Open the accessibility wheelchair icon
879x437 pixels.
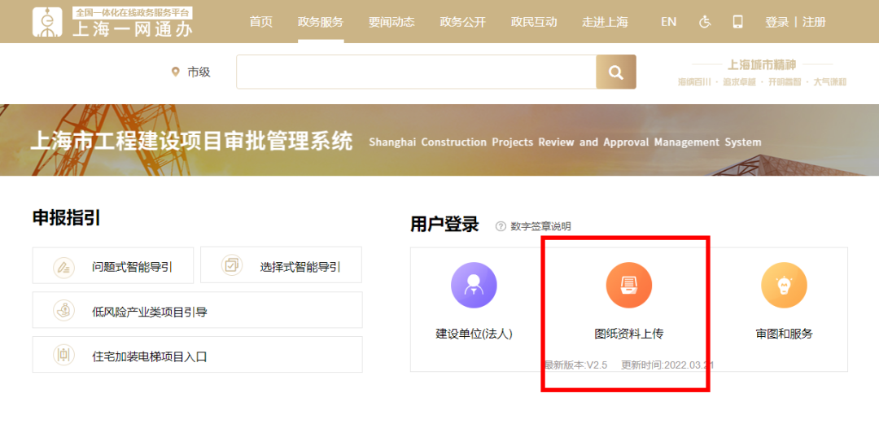[x=705, y=22]
